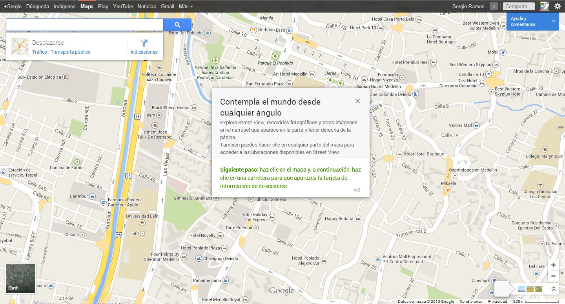Screen dimensions: 565x304
Task: Expand the photo carousel double-chevron
Action: (554, 289)
